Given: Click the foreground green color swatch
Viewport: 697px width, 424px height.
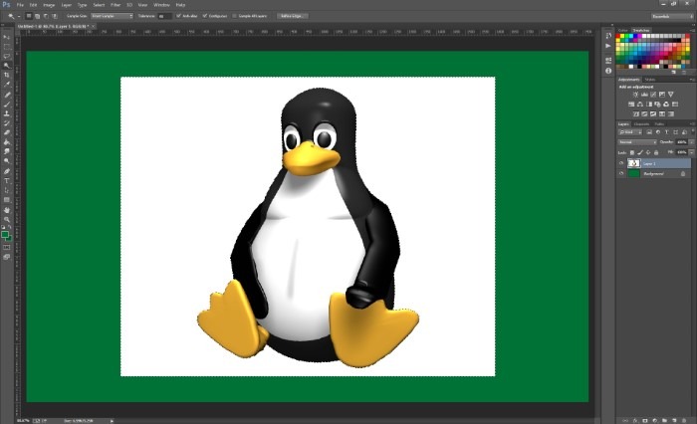Looking at the screenshot, I should click(x=5, y=235).
